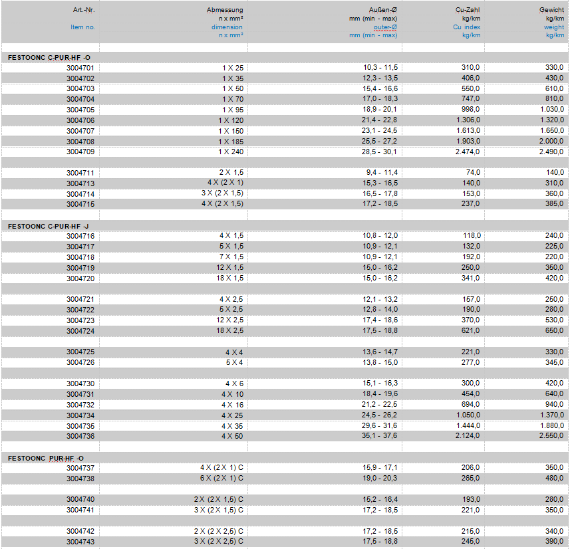Select section heading 'FESTOONC C-PUR-HF -O'
Image resolution: width=570 pixels, height=549 pixels.
[x=49, y=57]
